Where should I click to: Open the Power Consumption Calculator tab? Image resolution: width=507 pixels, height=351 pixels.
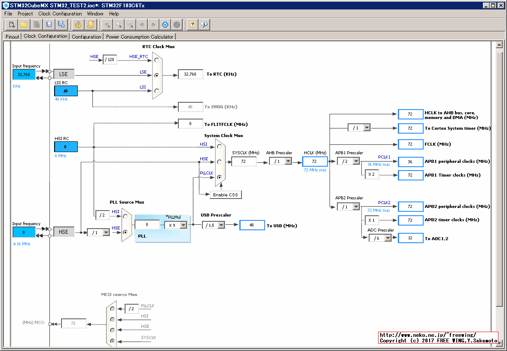coord(140,37)
